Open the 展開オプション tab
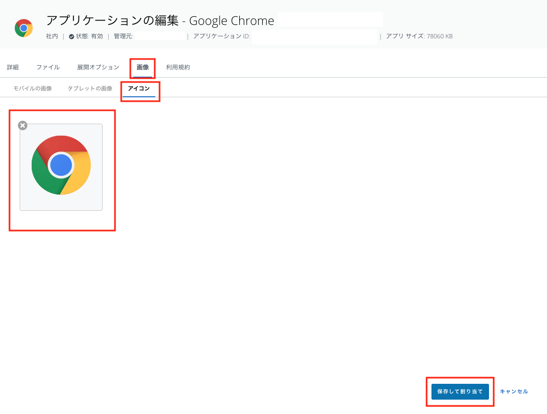 coord(98,67)
